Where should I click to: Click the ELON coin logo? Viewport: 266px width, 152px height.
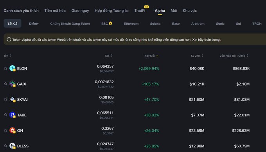click(x=13, y=68)
